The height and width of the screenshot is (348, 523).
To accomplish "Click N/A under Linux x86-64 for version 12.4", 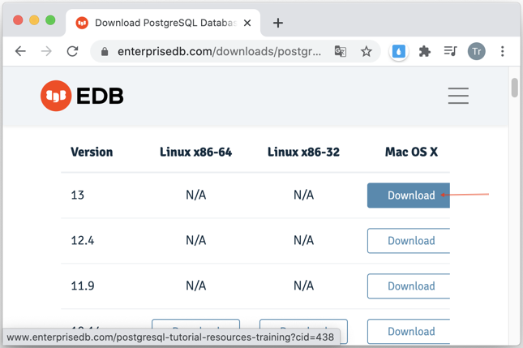I will (x=195, y=241).
